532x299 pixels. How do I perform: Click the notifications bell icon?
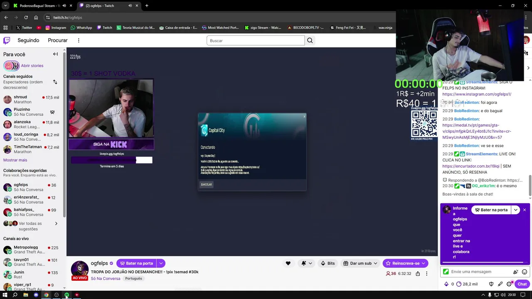tap(304, 263)
